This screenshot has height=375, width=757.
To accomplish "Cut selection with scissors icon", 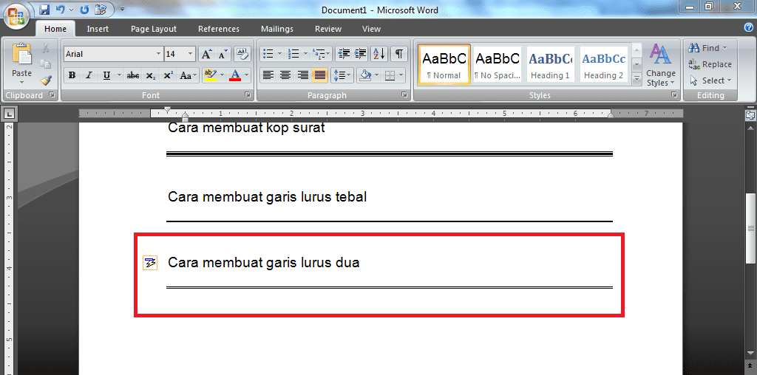I will pos(46,48).
